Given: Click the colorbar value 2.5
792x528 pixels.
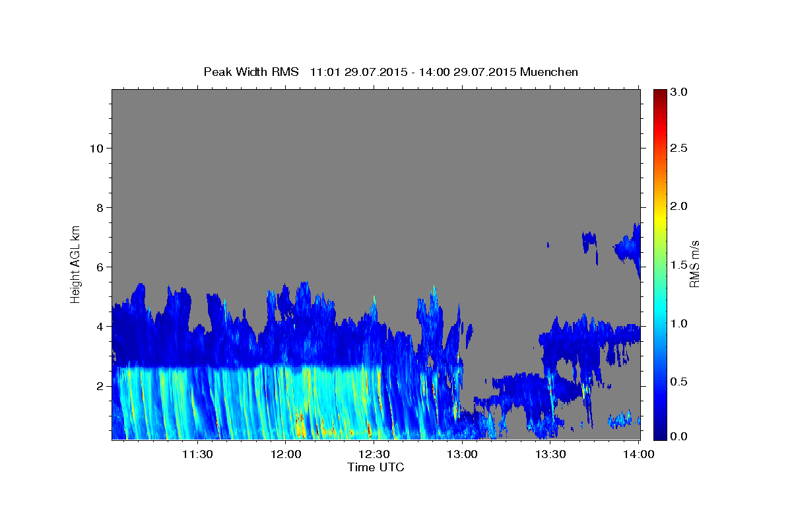Looking at the screenshot, I should click(679, 148).
